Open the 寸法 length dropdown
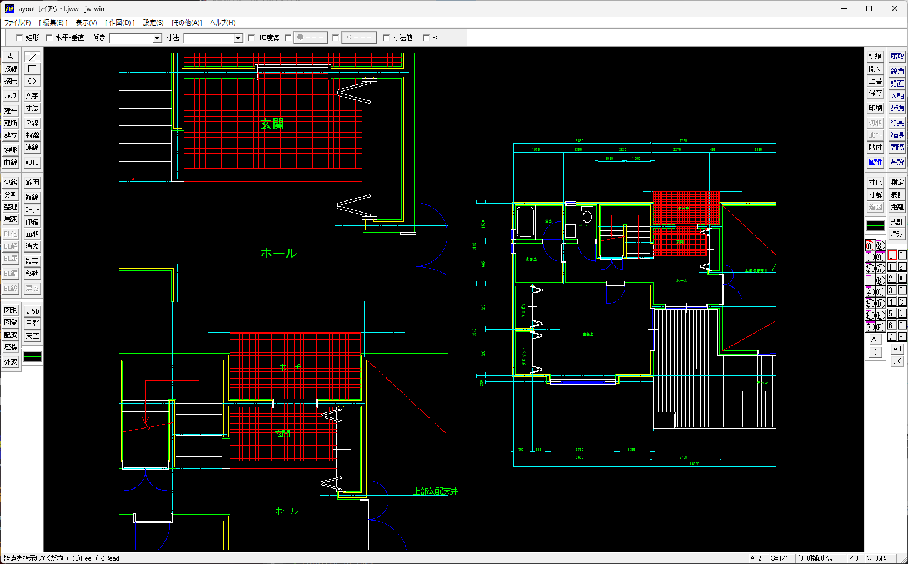This screenshot has width=908, height=564. point(238,38)
